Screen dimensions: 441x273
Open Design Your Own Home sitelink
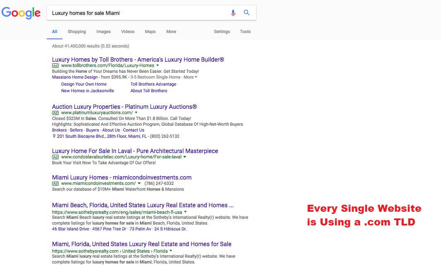[x=84, y=84]
